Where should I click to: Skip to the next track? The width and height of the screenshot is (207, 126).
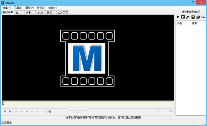tap(32, 112)
